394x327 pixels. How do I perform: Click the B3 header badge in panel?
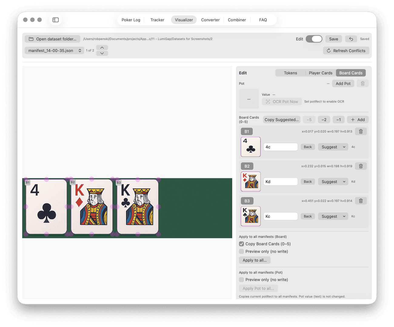247,201
